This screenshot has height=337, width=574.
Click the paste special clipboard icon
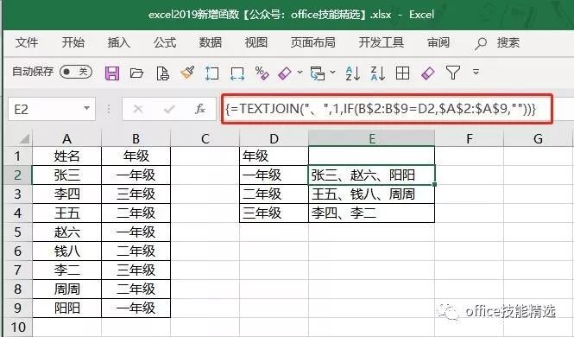tap(317, 73)
